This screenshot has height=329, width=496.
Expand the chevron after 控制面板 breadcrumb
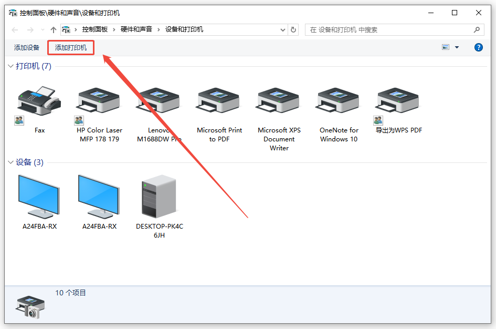[x=114, y=30]
